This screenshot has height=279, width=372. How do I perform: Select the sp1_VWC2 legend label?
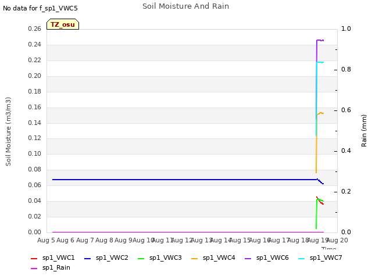pyautogui.click(x=112, y=257)
